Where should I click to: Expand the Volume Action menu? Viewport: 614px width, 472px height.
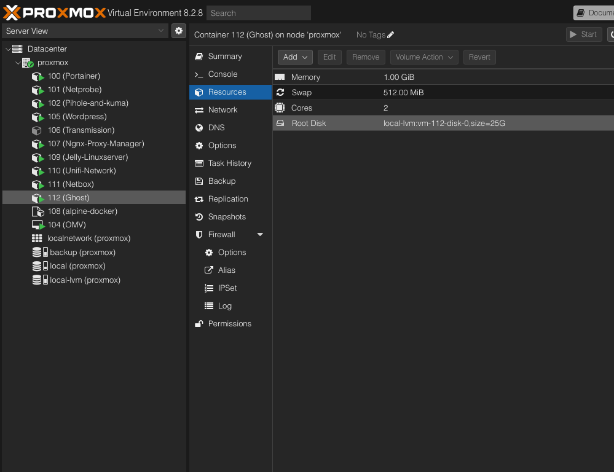(424, 57)
